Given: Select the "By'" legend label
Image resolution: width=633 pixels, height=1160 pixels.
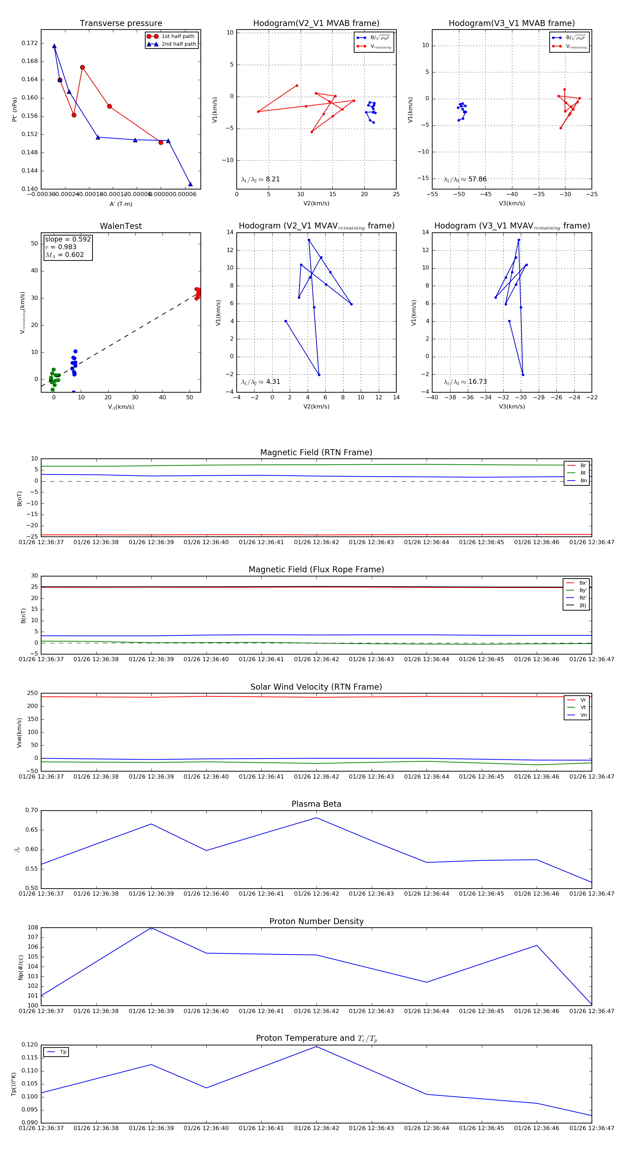Looking at the screenshot, I should [x=583, y=590].
